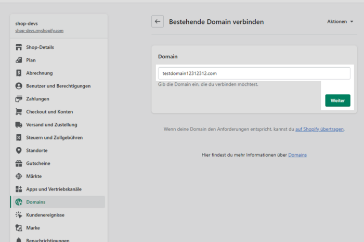
Task: Open Benutzer und Berechtigungen section
Action: pyautogui.click(x=59, y=86)
